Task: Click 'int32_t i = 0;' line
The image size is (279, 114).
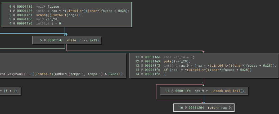Action: [49, 23]
